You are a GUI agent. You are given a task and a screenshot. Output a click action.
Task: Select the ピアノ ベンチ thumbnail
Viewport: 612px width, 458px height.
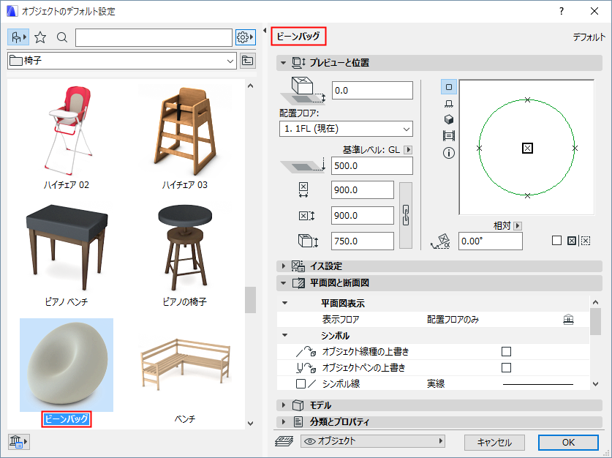point(67,247)
